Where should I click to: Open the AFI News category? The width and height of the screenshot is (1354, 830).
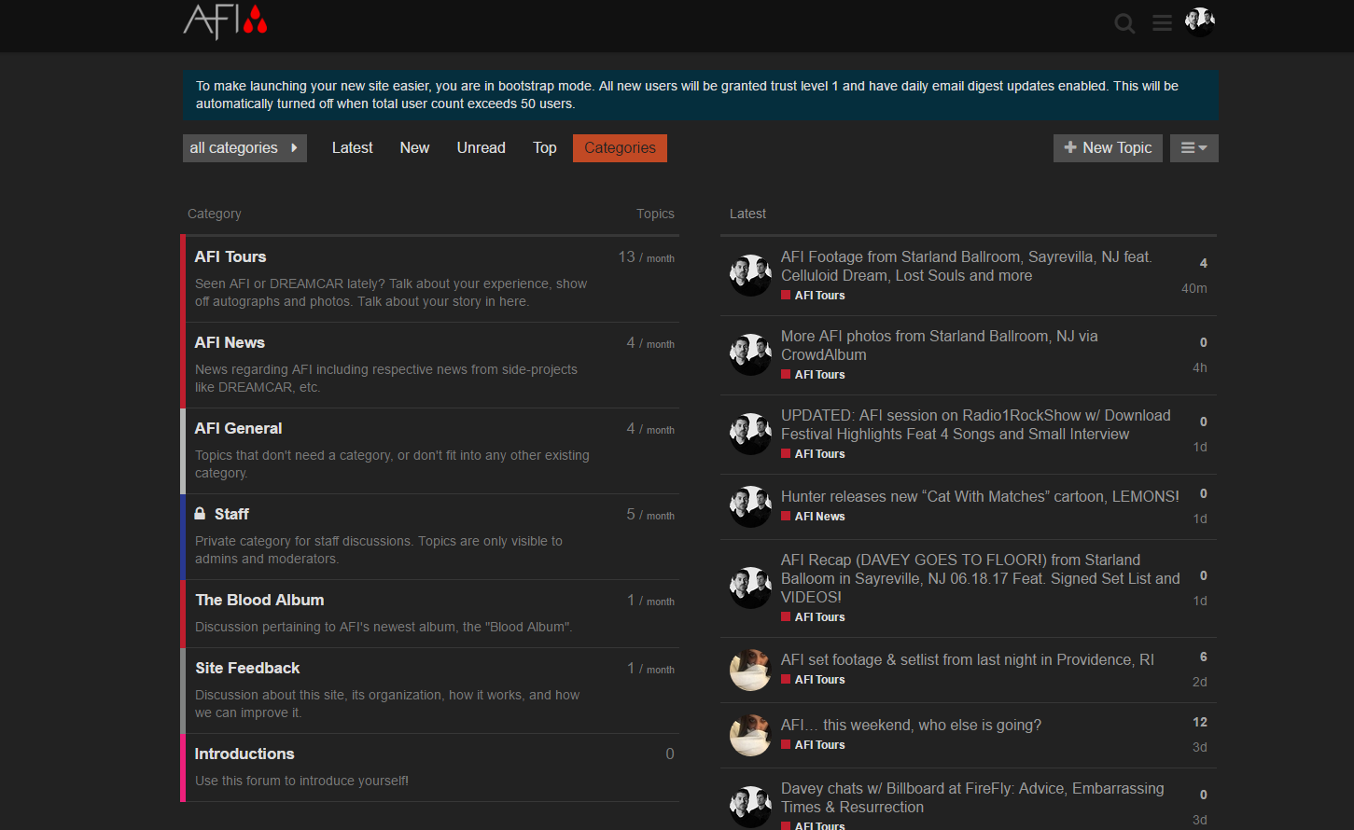[x=230, y=342]
